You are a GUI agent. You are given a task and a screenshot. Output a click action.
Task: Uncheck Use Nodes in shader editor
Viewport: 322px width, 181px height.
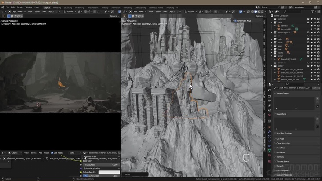52,153
